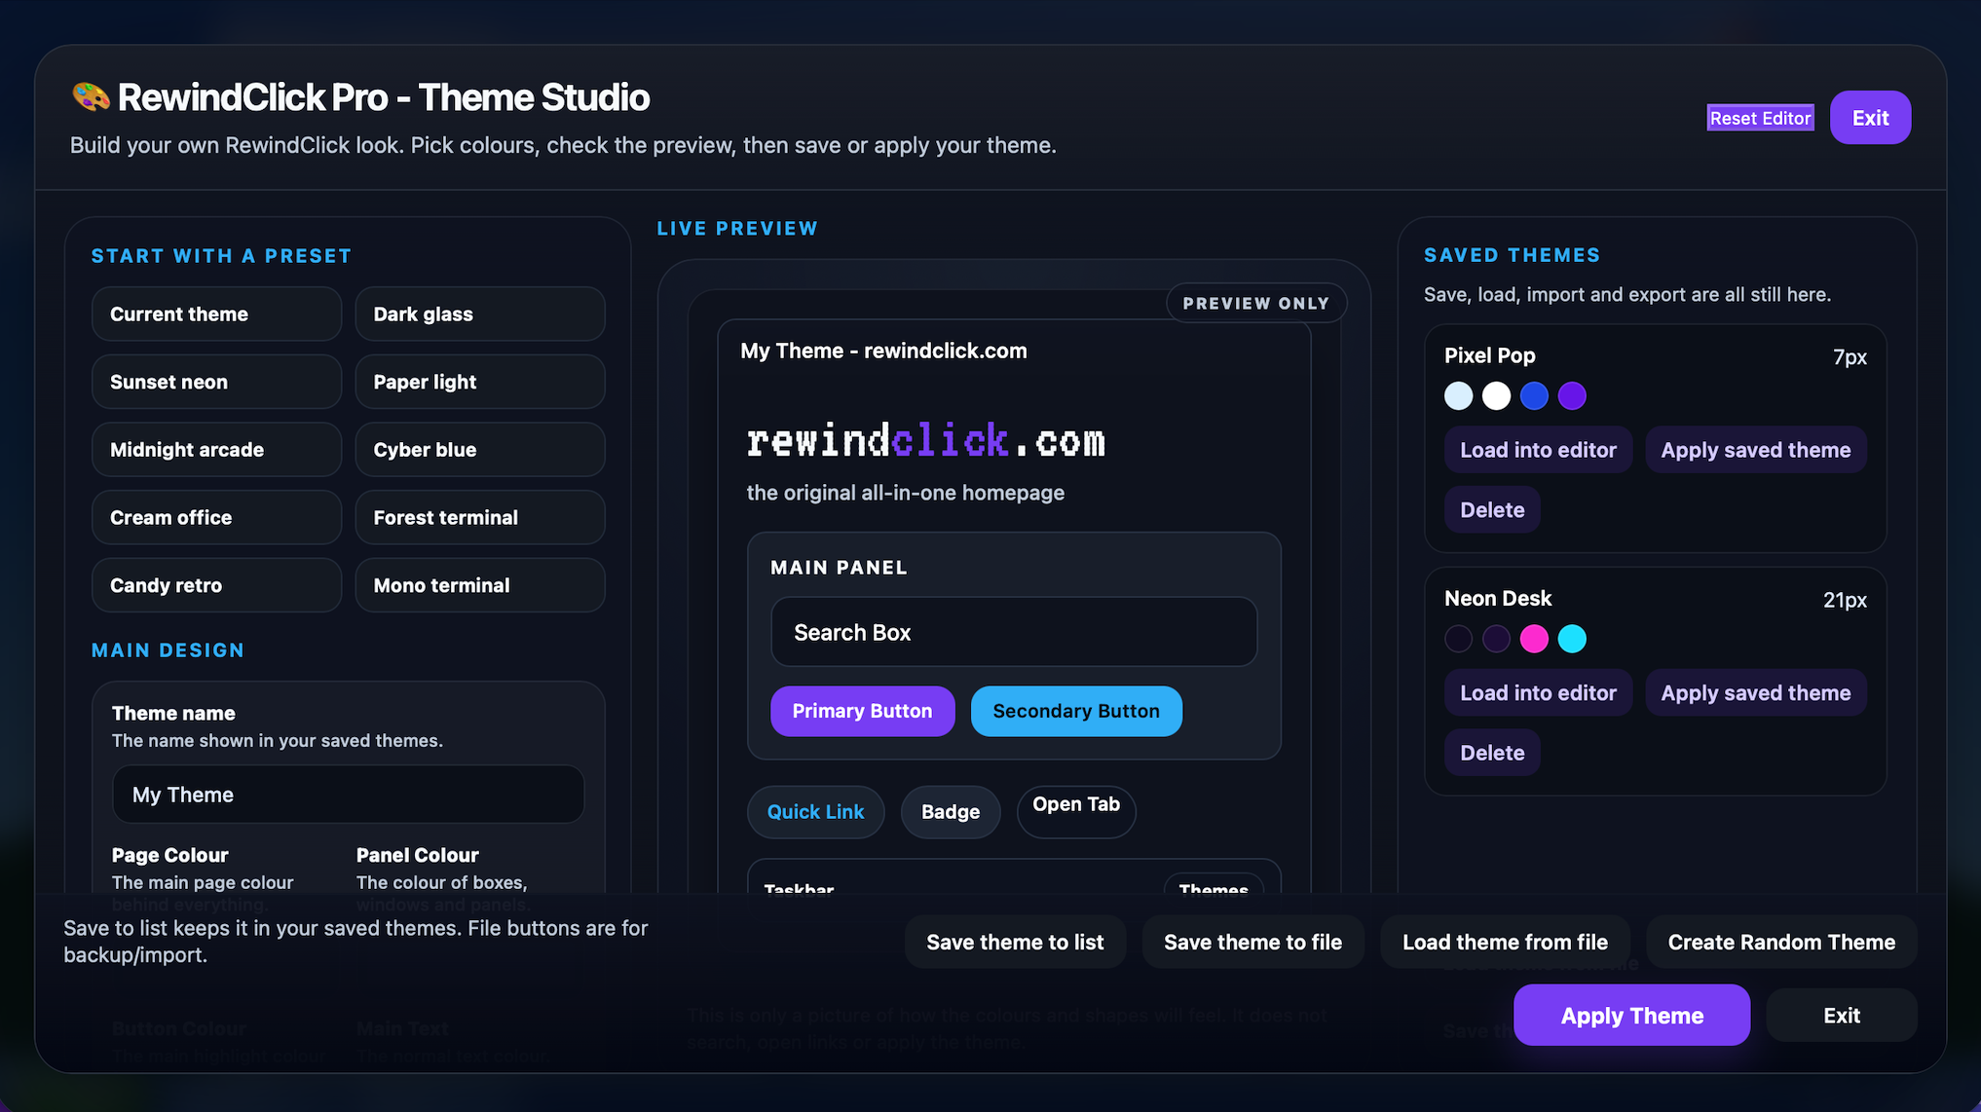Select the Cream office preset
The width and height of the screenshot is (1981, 1112).
(216, 517)
